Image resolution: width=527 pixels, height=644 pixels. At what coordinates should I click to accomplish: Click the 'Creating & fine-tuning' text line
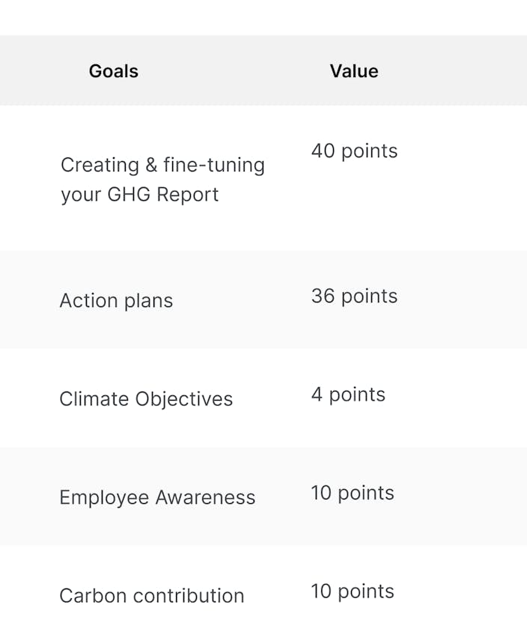click(x=162, y=165)
